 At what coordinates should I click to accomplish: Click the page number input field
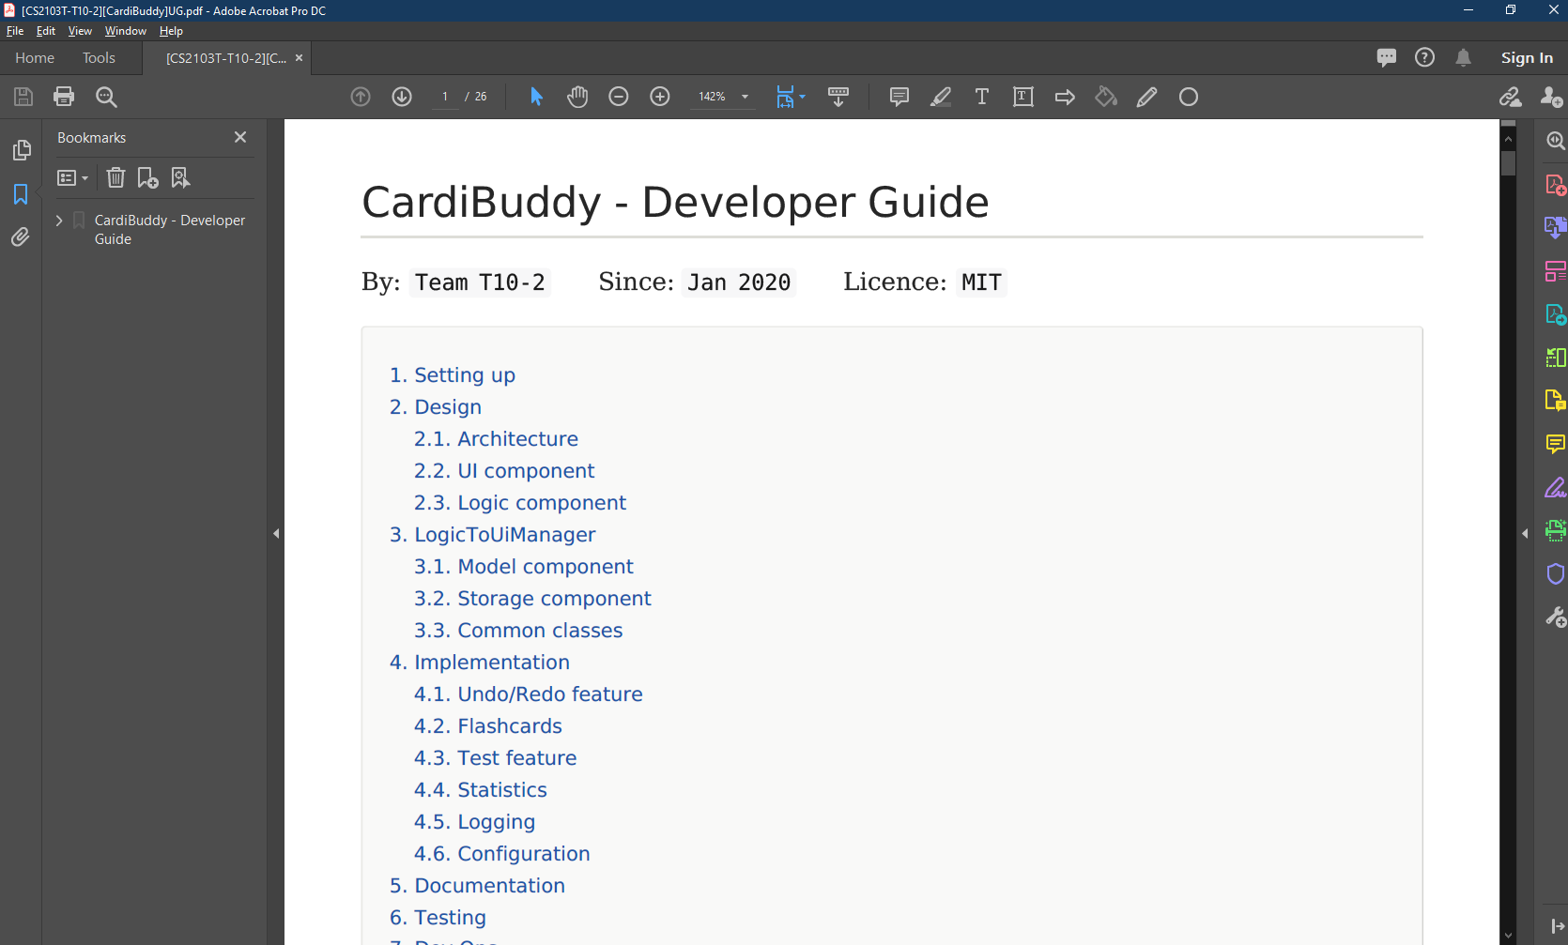click(445, 97)
